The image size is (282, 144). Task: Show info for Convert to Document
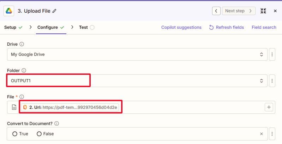tap(56, 123)
